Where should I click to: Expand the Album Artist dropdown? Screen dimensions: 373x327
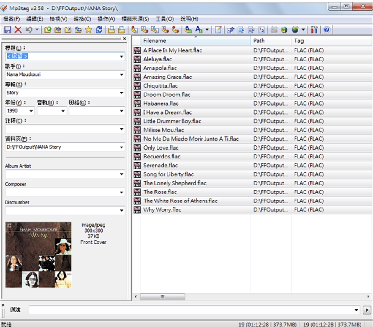coord(121,174)
